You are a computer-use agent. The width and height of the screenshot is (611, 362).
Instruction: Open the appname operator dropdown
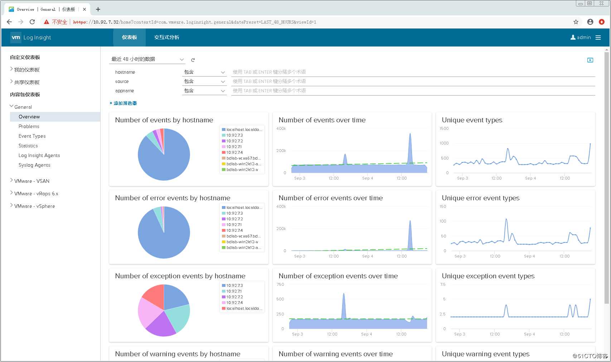coord(204,90)
